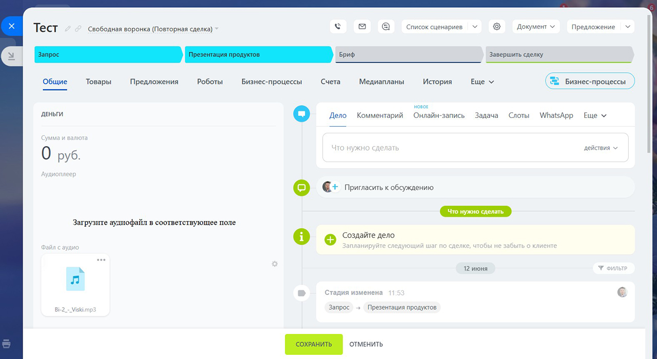Screen dimensions: 657x359
Task: Click the chat messages icon in header
Action: pos(387,27)
